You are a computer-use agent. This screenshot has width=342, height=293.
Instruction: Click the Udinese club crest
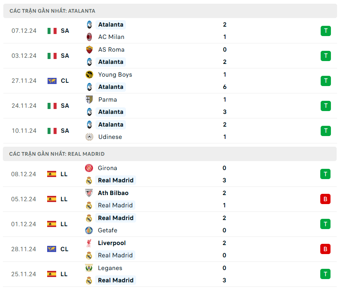[89, 137]
